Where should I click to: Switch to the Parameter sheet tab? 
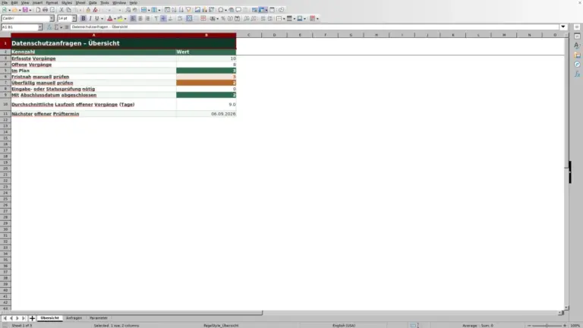pyautogui.click(x=99, y=318)
